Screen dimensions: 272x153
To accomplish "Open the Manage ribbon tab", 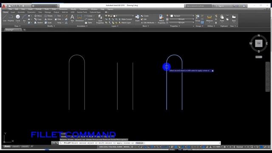I will [x=48, y=12].
